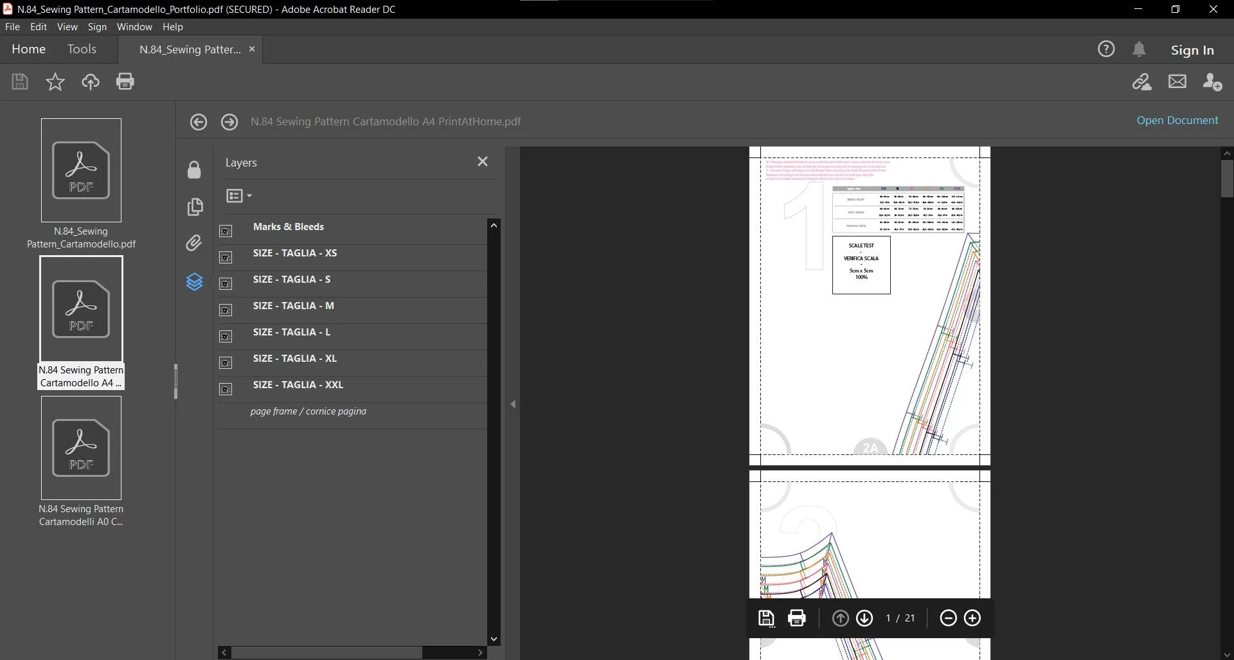Zoom in with plus icon

(x=972, y=618)
